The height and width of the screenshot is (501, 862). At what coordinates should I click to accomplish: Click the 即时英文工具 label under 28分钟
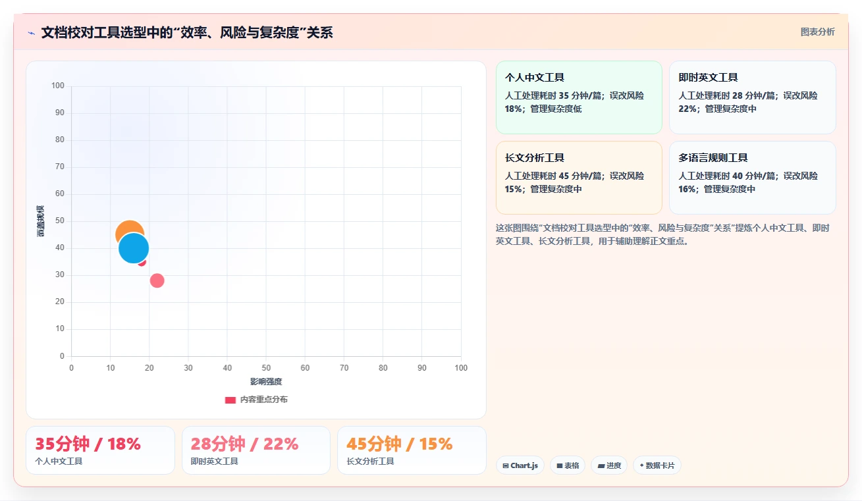point(215,461)
